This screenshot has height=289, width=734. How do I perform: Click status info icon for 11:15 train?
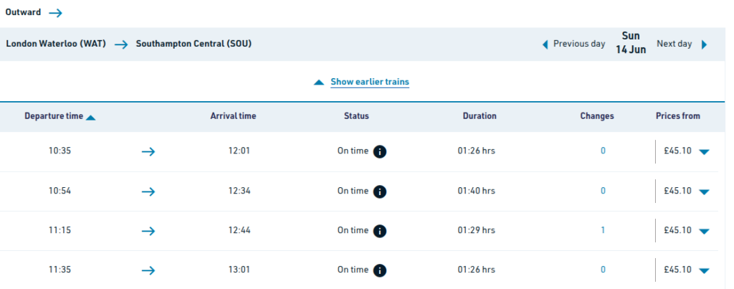tap(380, 231)
